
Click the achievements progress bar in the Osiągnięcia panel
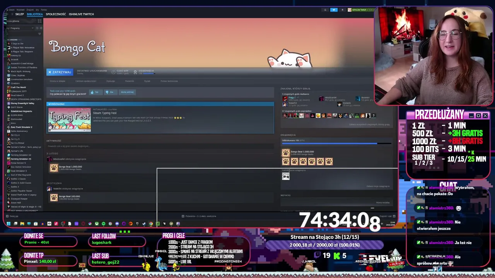[336, 144]
